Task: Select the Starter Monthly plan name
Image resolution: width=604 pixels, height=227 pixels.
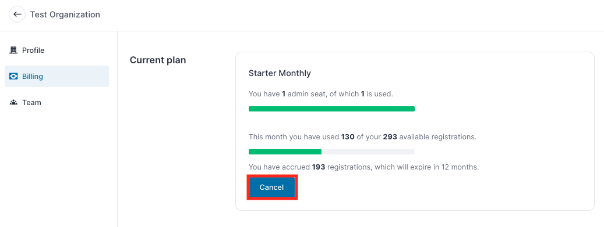Action: [x=280, y=73]
